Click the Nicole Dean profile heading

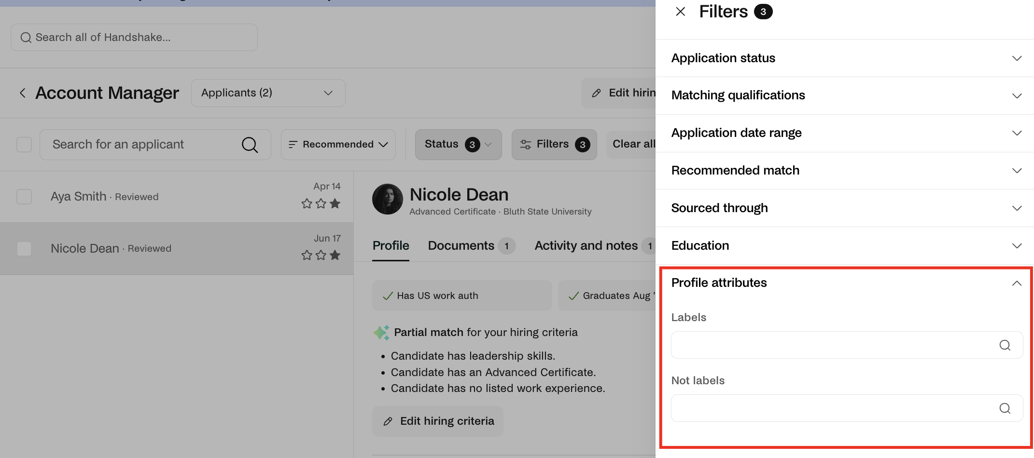(459, 195)
